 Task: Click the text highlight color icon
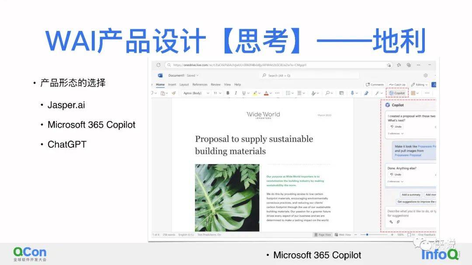pos(255,93)
